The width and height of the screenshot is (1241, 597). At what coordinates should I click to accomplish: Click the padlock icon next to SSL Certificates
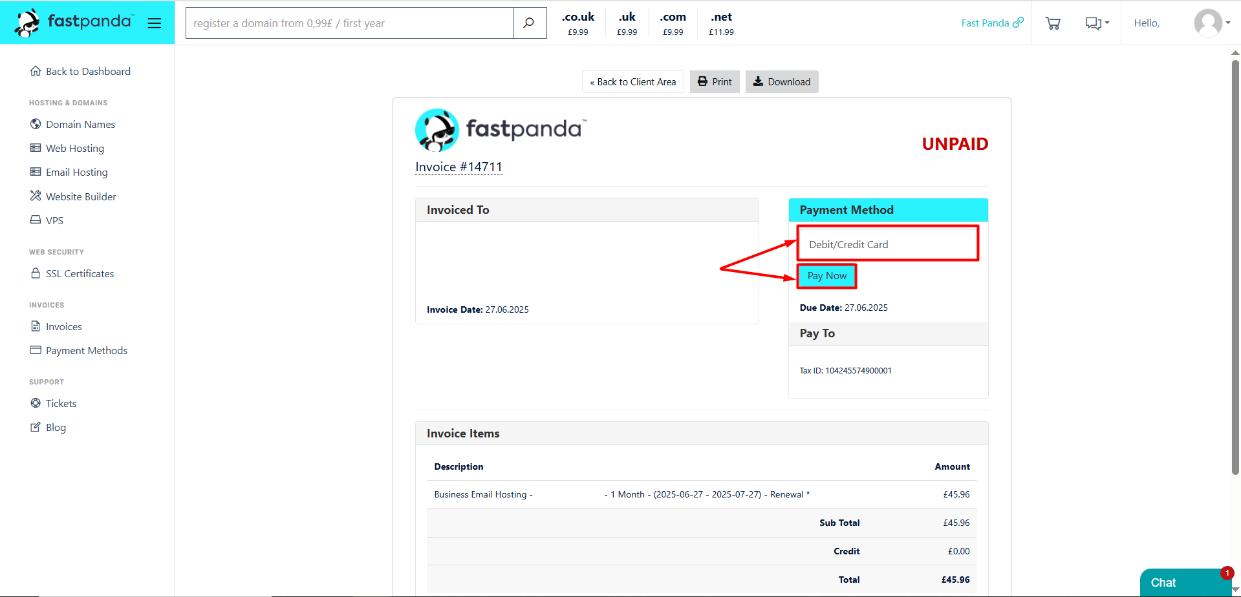[x=36, y=273]
